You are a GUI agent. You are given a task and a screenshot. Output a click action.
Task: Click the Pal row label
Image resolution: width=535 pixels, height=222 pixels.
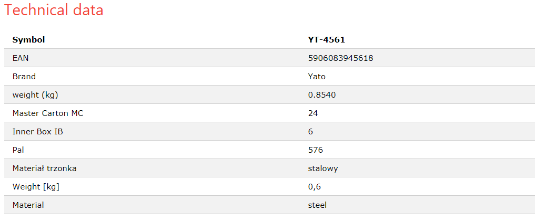[18, 150]
